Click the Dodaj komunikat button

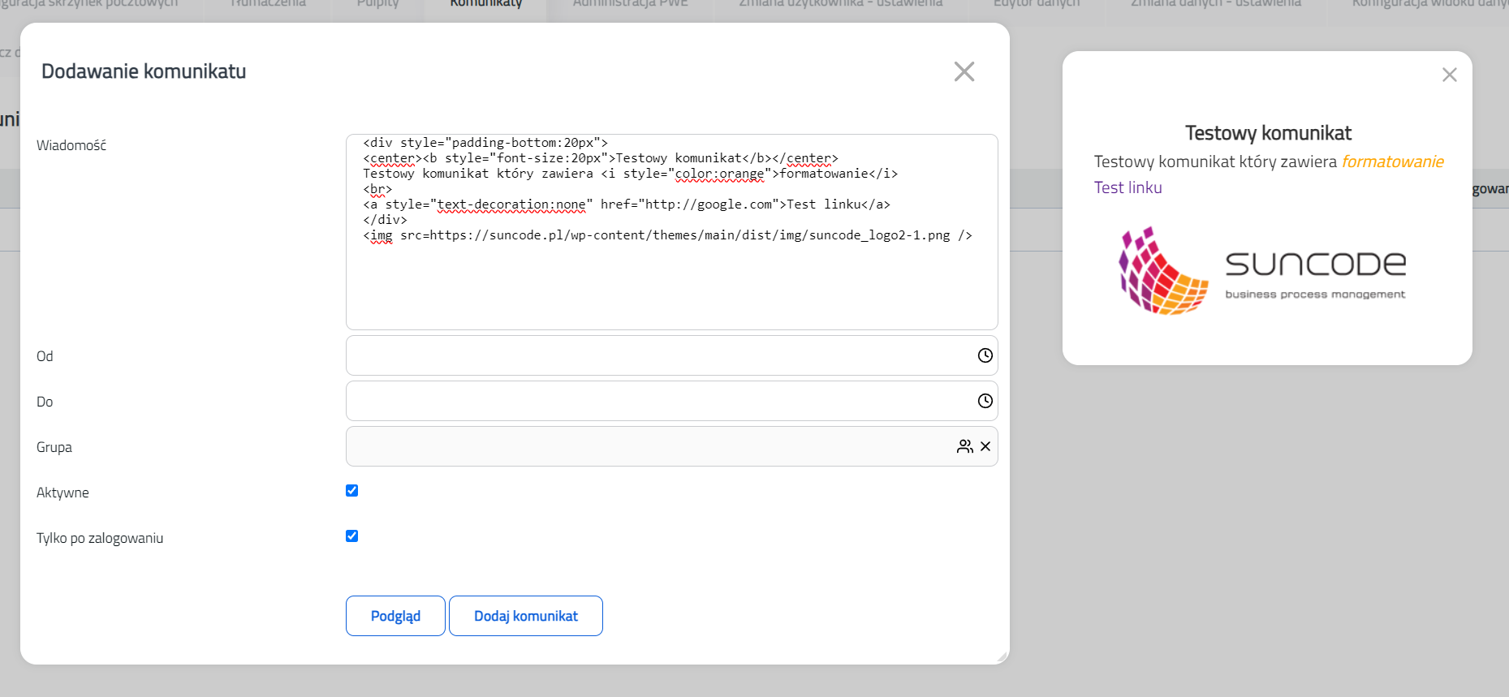(526, 616)
